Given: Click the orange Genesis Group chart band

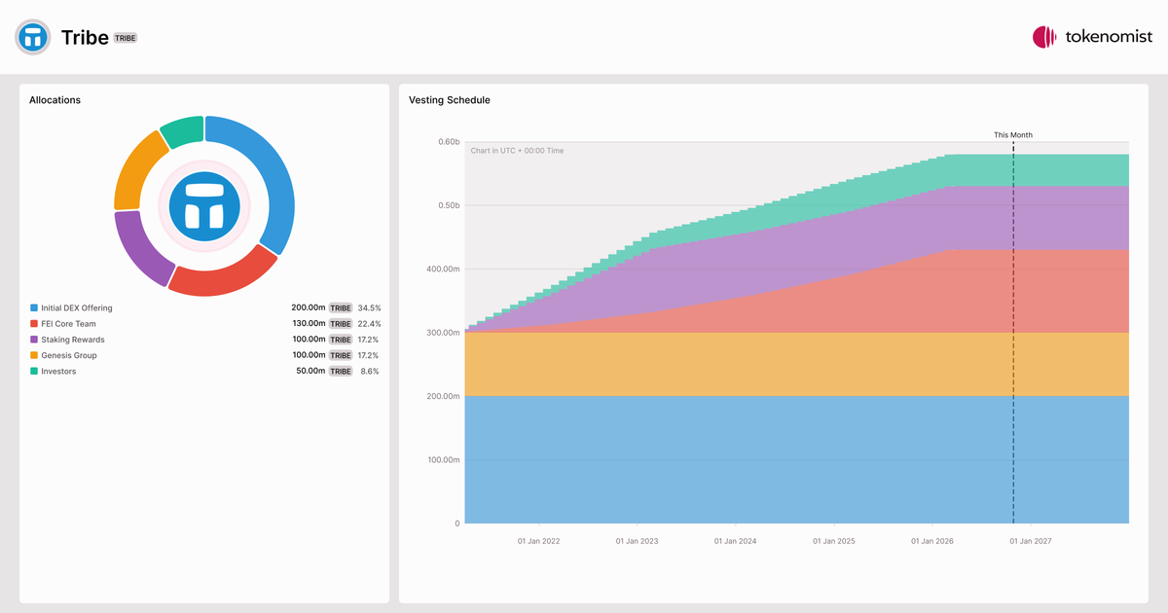Looking at the screenshot, I should 796,364.
